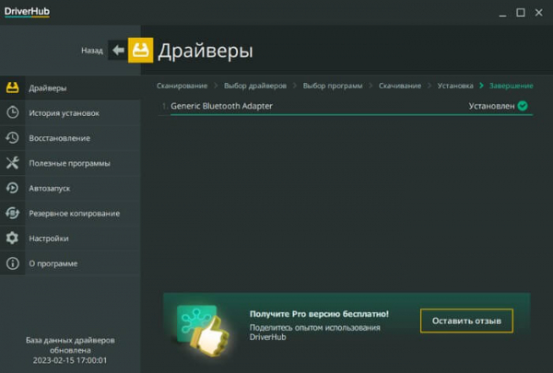
Task: Click the thumbs-up promo image
Action: (203, 330)
